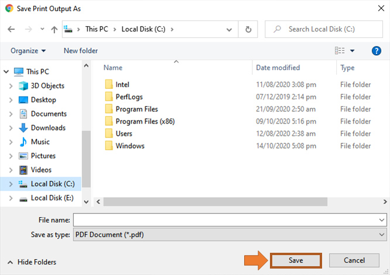This screenshot has width=390, height=275.
Task: Select Local Disk (E:) in navigation pane
Action: click(52, 198)
